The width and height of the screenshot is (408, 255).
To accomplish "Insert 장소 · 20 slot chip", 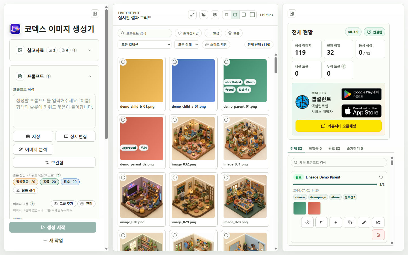I will click(70, 182).
